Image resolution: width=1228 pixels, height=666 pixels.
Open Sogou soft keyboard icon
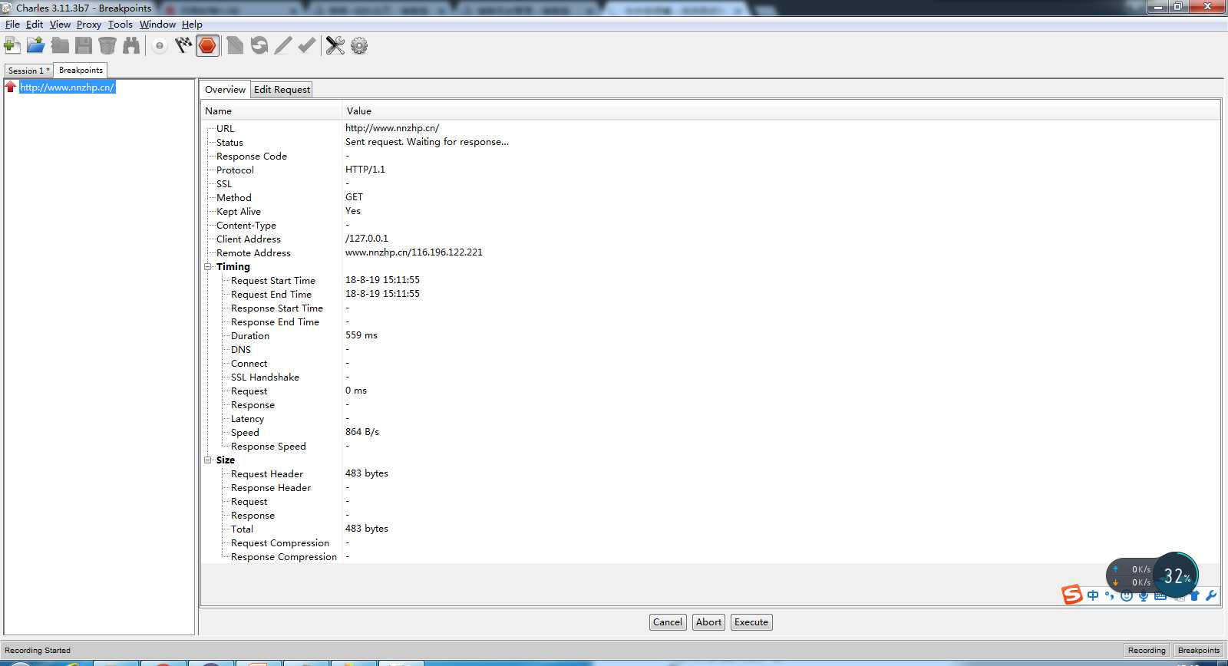[x=1160, y=595]
